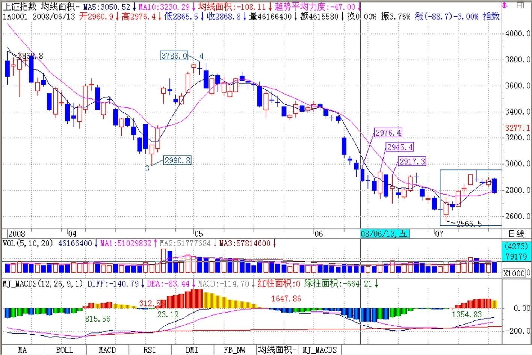
Task: Select the 均线面积- indicator tab
Action: 277,350
